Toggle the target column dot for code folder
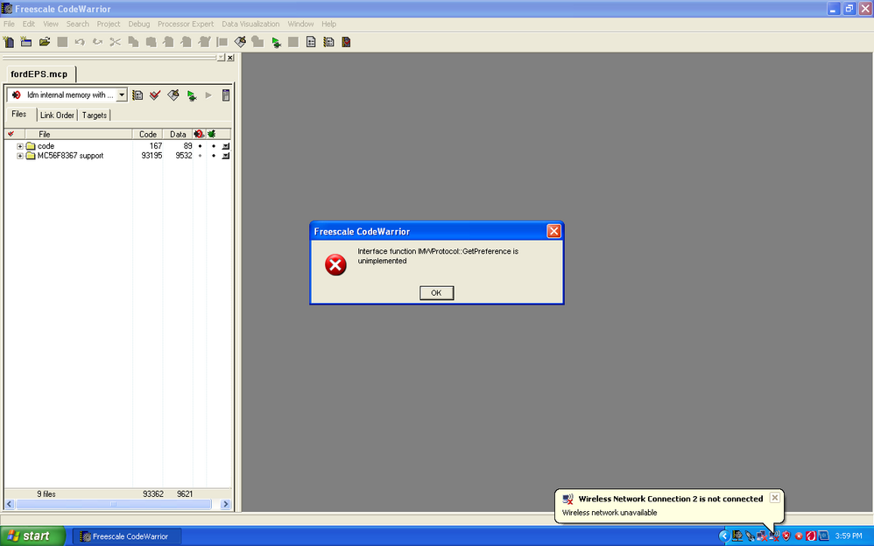The width and height of the screenshot is (874, 546). click(213, 144)
